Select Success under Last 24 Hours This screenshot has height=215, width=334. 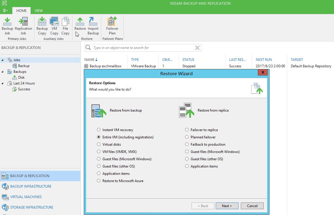pos(24,89)
